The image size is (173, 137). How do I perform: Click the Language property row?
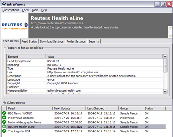(x=85, y=80)
